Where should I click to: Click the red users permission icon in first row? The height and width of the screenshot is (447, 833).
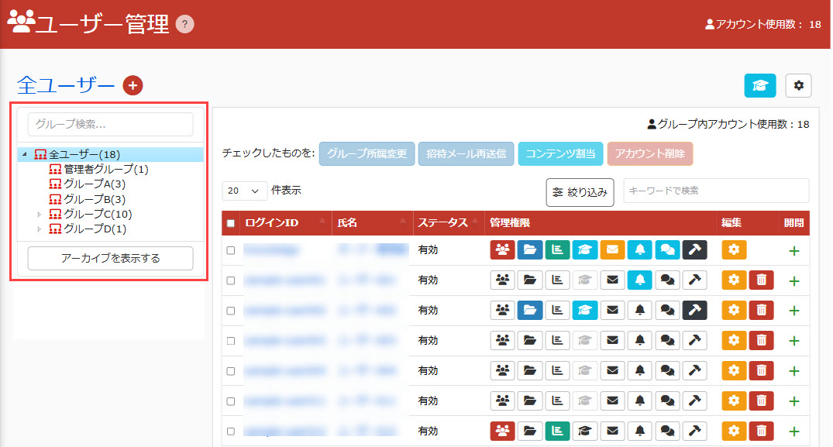point(503,249)
